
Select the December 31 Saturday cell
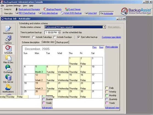click(97, 94)
